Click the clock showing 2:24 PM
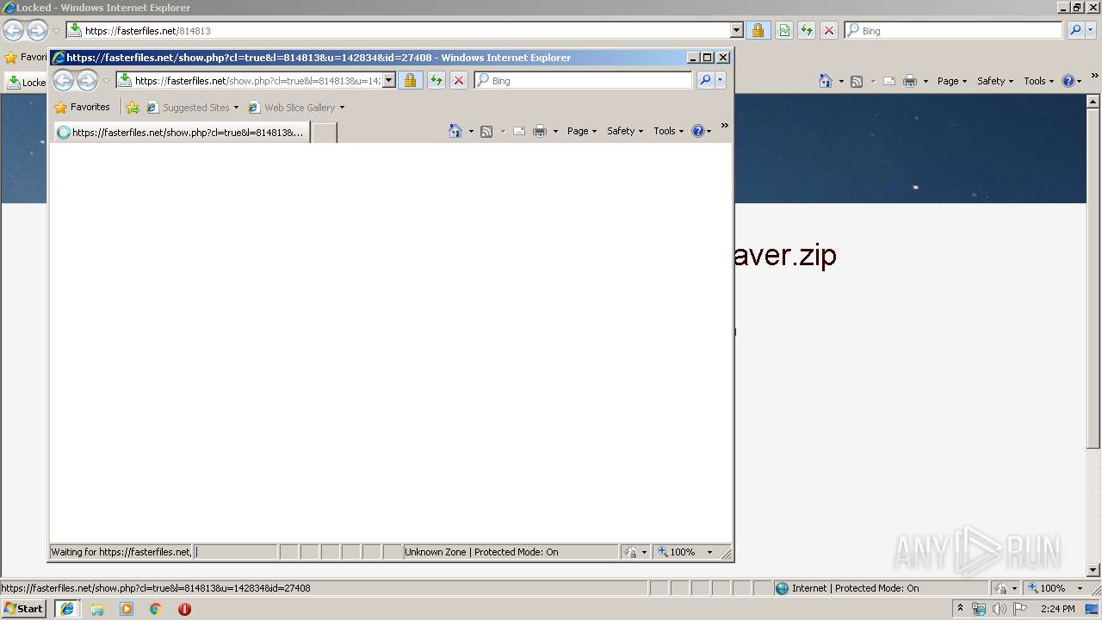 coord(1057,609)
